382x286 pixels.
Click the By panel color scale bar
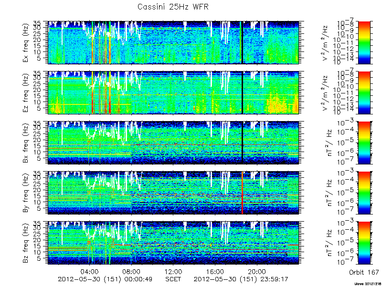pos(364,193)
